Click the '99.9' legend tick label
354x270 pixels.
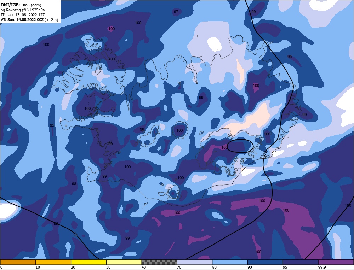(x=322, y=267)
